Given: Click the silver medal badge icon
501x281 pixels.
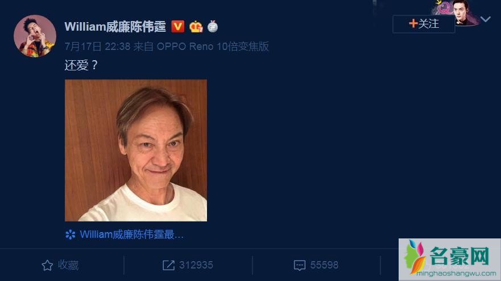Looking at the screenshot, I should [x=213, y=27].
